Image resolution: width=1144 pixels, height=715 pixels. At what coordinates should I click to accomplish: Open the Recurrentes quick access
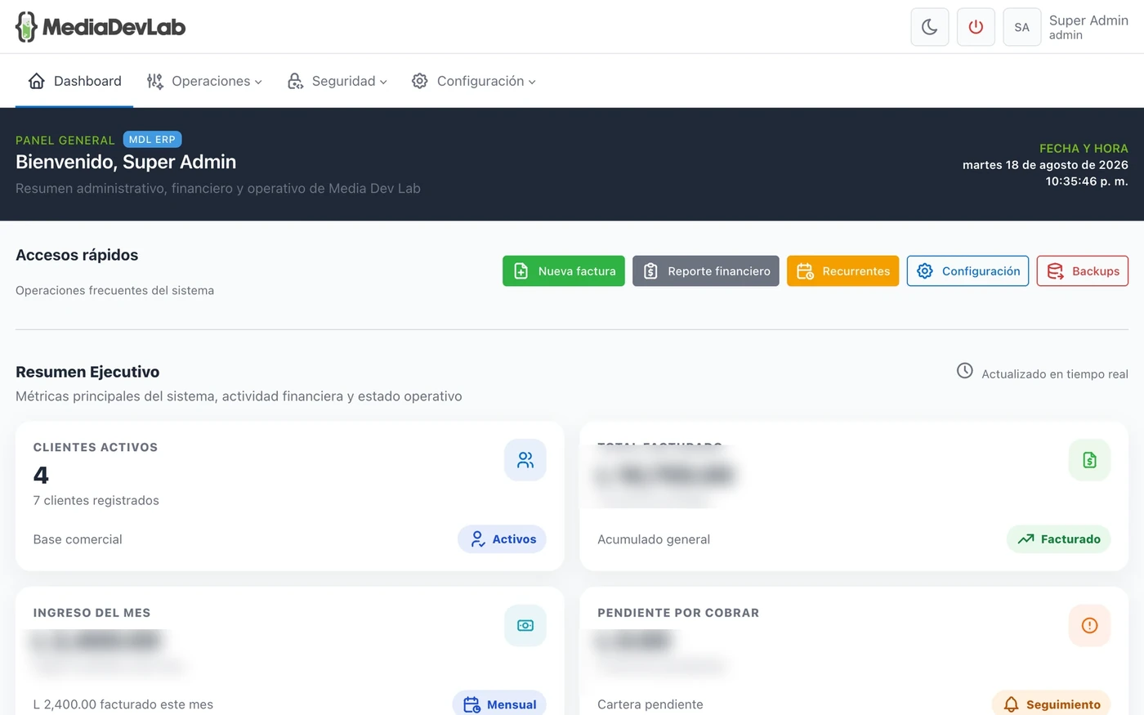click(842, 271)
